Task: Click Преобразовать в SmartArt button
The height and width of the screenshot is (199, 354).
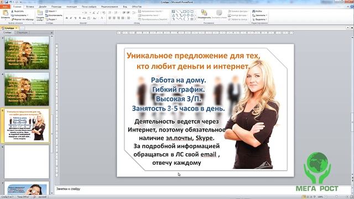Action: pyautogui.click(x=153, y=19)
